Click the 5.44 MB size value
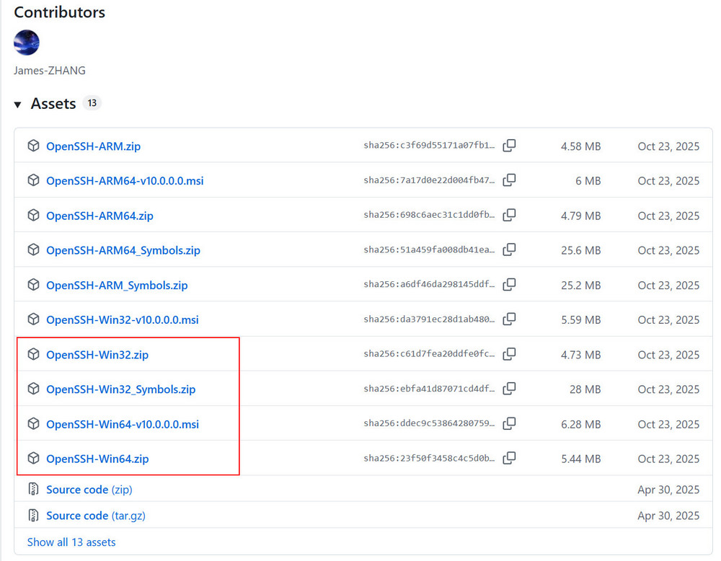This screenshot has width=721, height=561. point(580,459)
